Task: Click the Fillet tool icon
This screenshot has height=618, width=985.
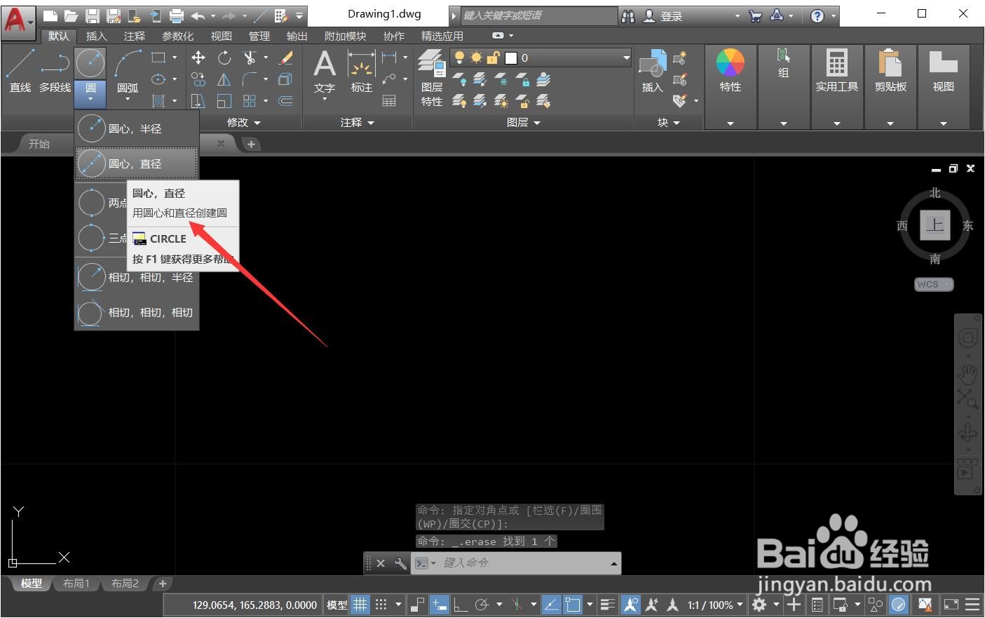Action: click(249, 79)
